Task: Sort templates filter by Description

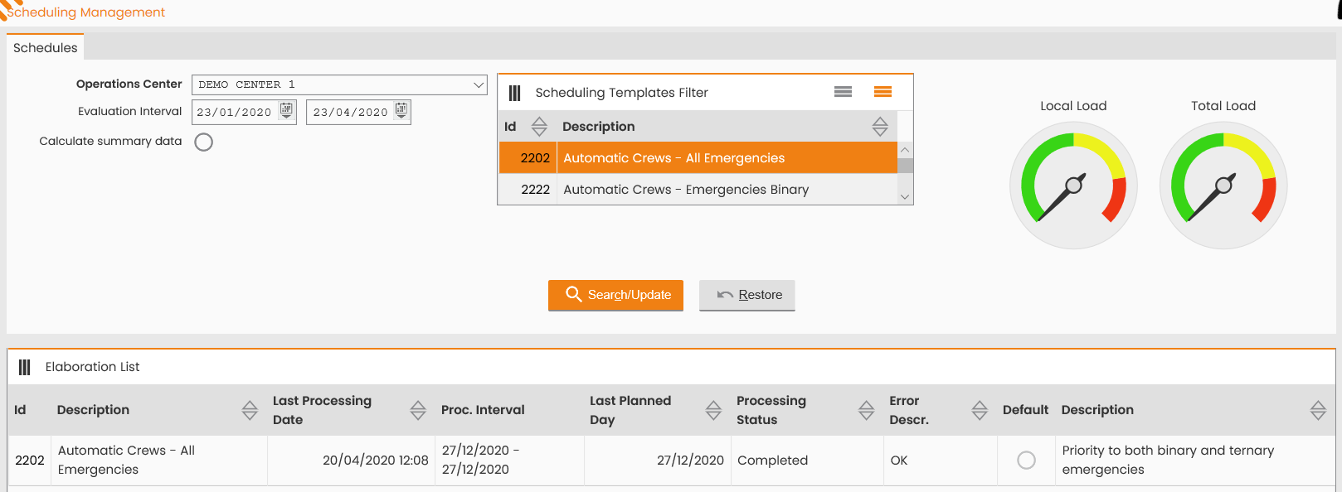Action: 880,127
